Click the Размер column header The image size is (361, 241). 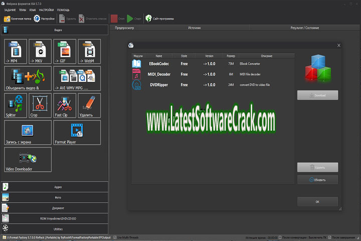231,56
